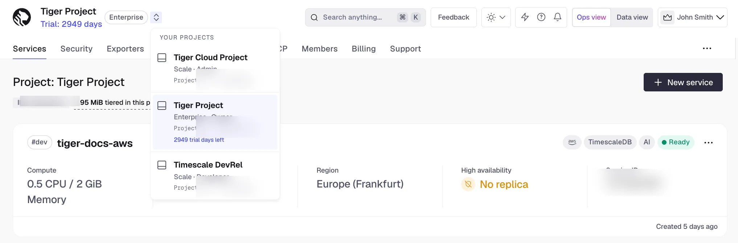
Task: Click the lightning bolt icon
Action: click(x=525, y=17)
